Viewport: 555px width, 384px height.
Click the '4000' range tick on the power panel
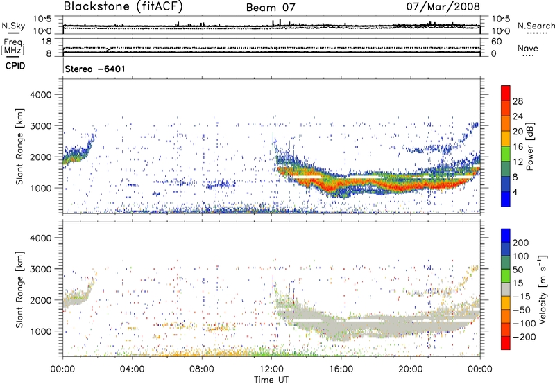pos(41,95)
